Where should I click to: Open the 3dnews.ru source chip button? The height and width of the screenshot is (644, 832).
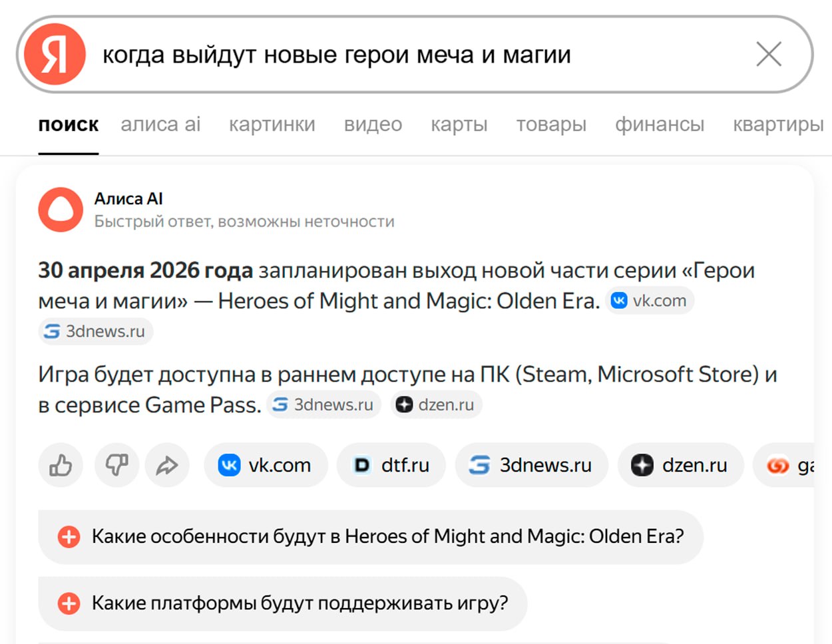point(531,465)
